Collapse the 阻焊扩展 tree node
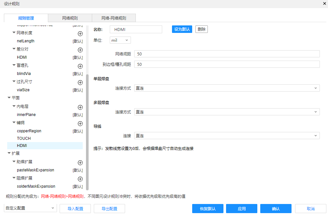328x218 pixels. 14,178
